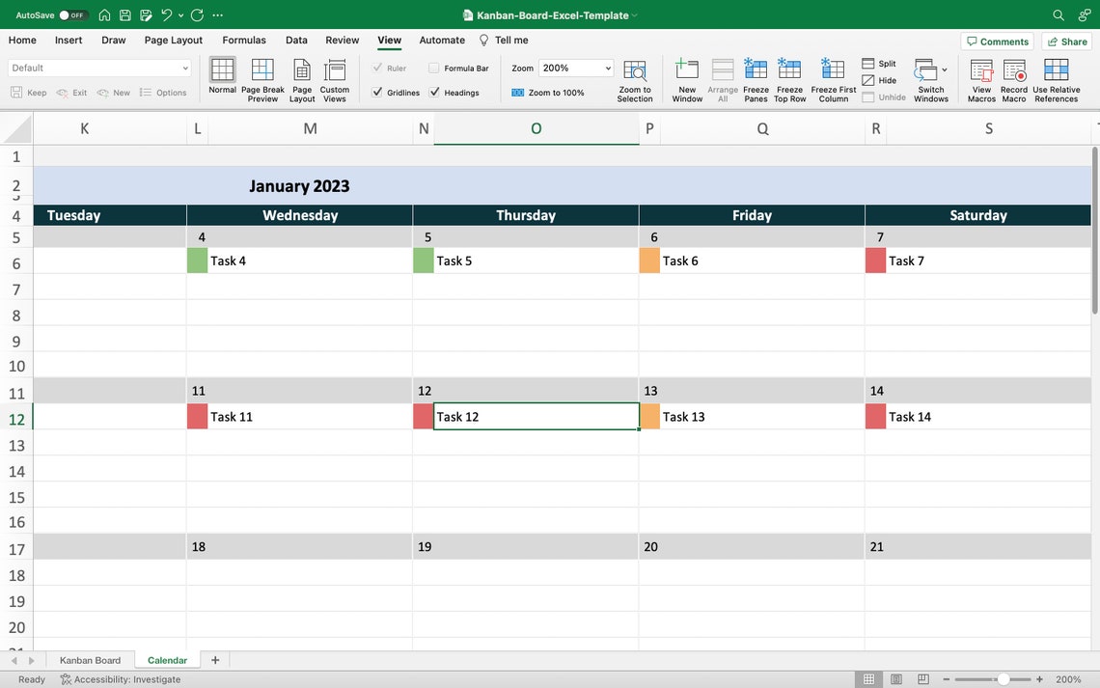This screenshot has width=1100, height=688.
Task: Switch to Page Layout view in status bar
Action: click(895, 679)
